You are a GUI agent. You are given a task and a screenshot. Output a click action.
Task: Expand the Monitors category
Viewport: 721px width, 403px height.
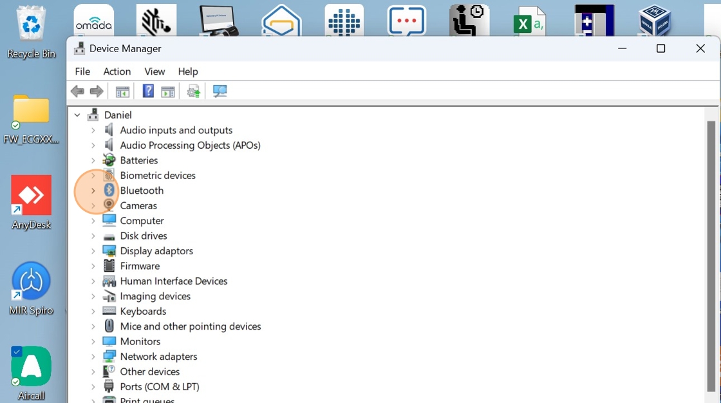coord(93,341)
